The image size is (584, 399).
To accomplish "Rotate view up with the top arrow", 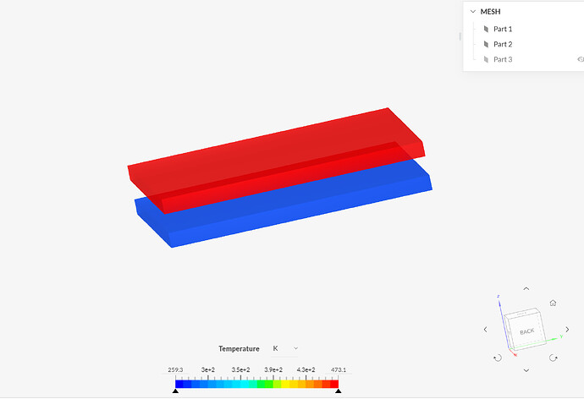I will pyautogui.click(x=526, y=288).
